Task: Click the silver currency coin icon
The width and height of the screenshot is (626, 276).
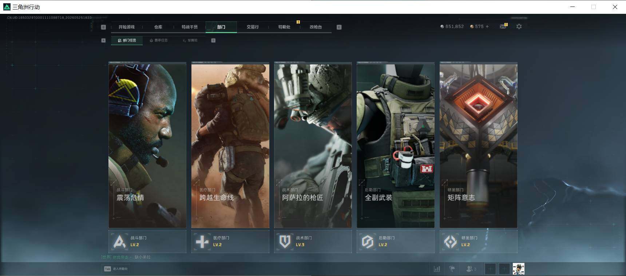Action: (442, 27)
